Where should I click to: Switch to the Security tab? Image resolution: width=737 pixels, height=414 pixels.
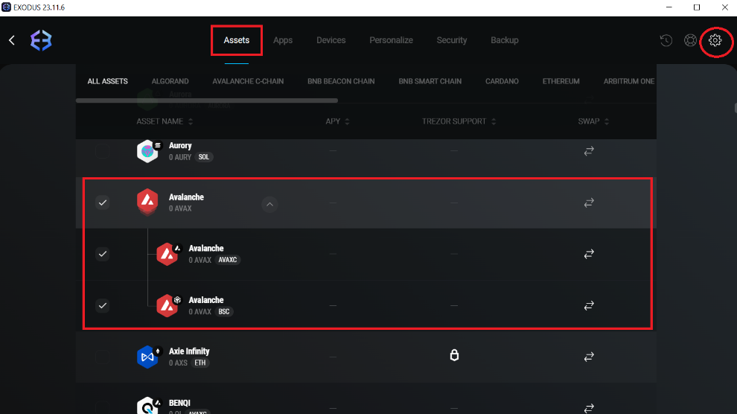[x=452, y=40]
